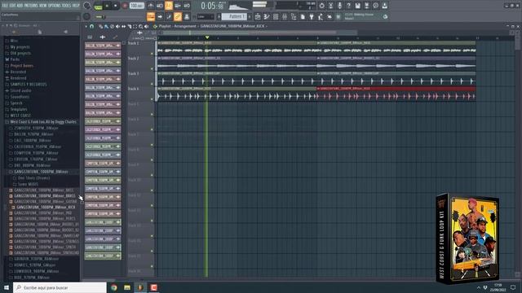Select the playlist Paint brush tool
Image resolution: width=522 pixels, height=293 pixels.
tap(107, 26)
